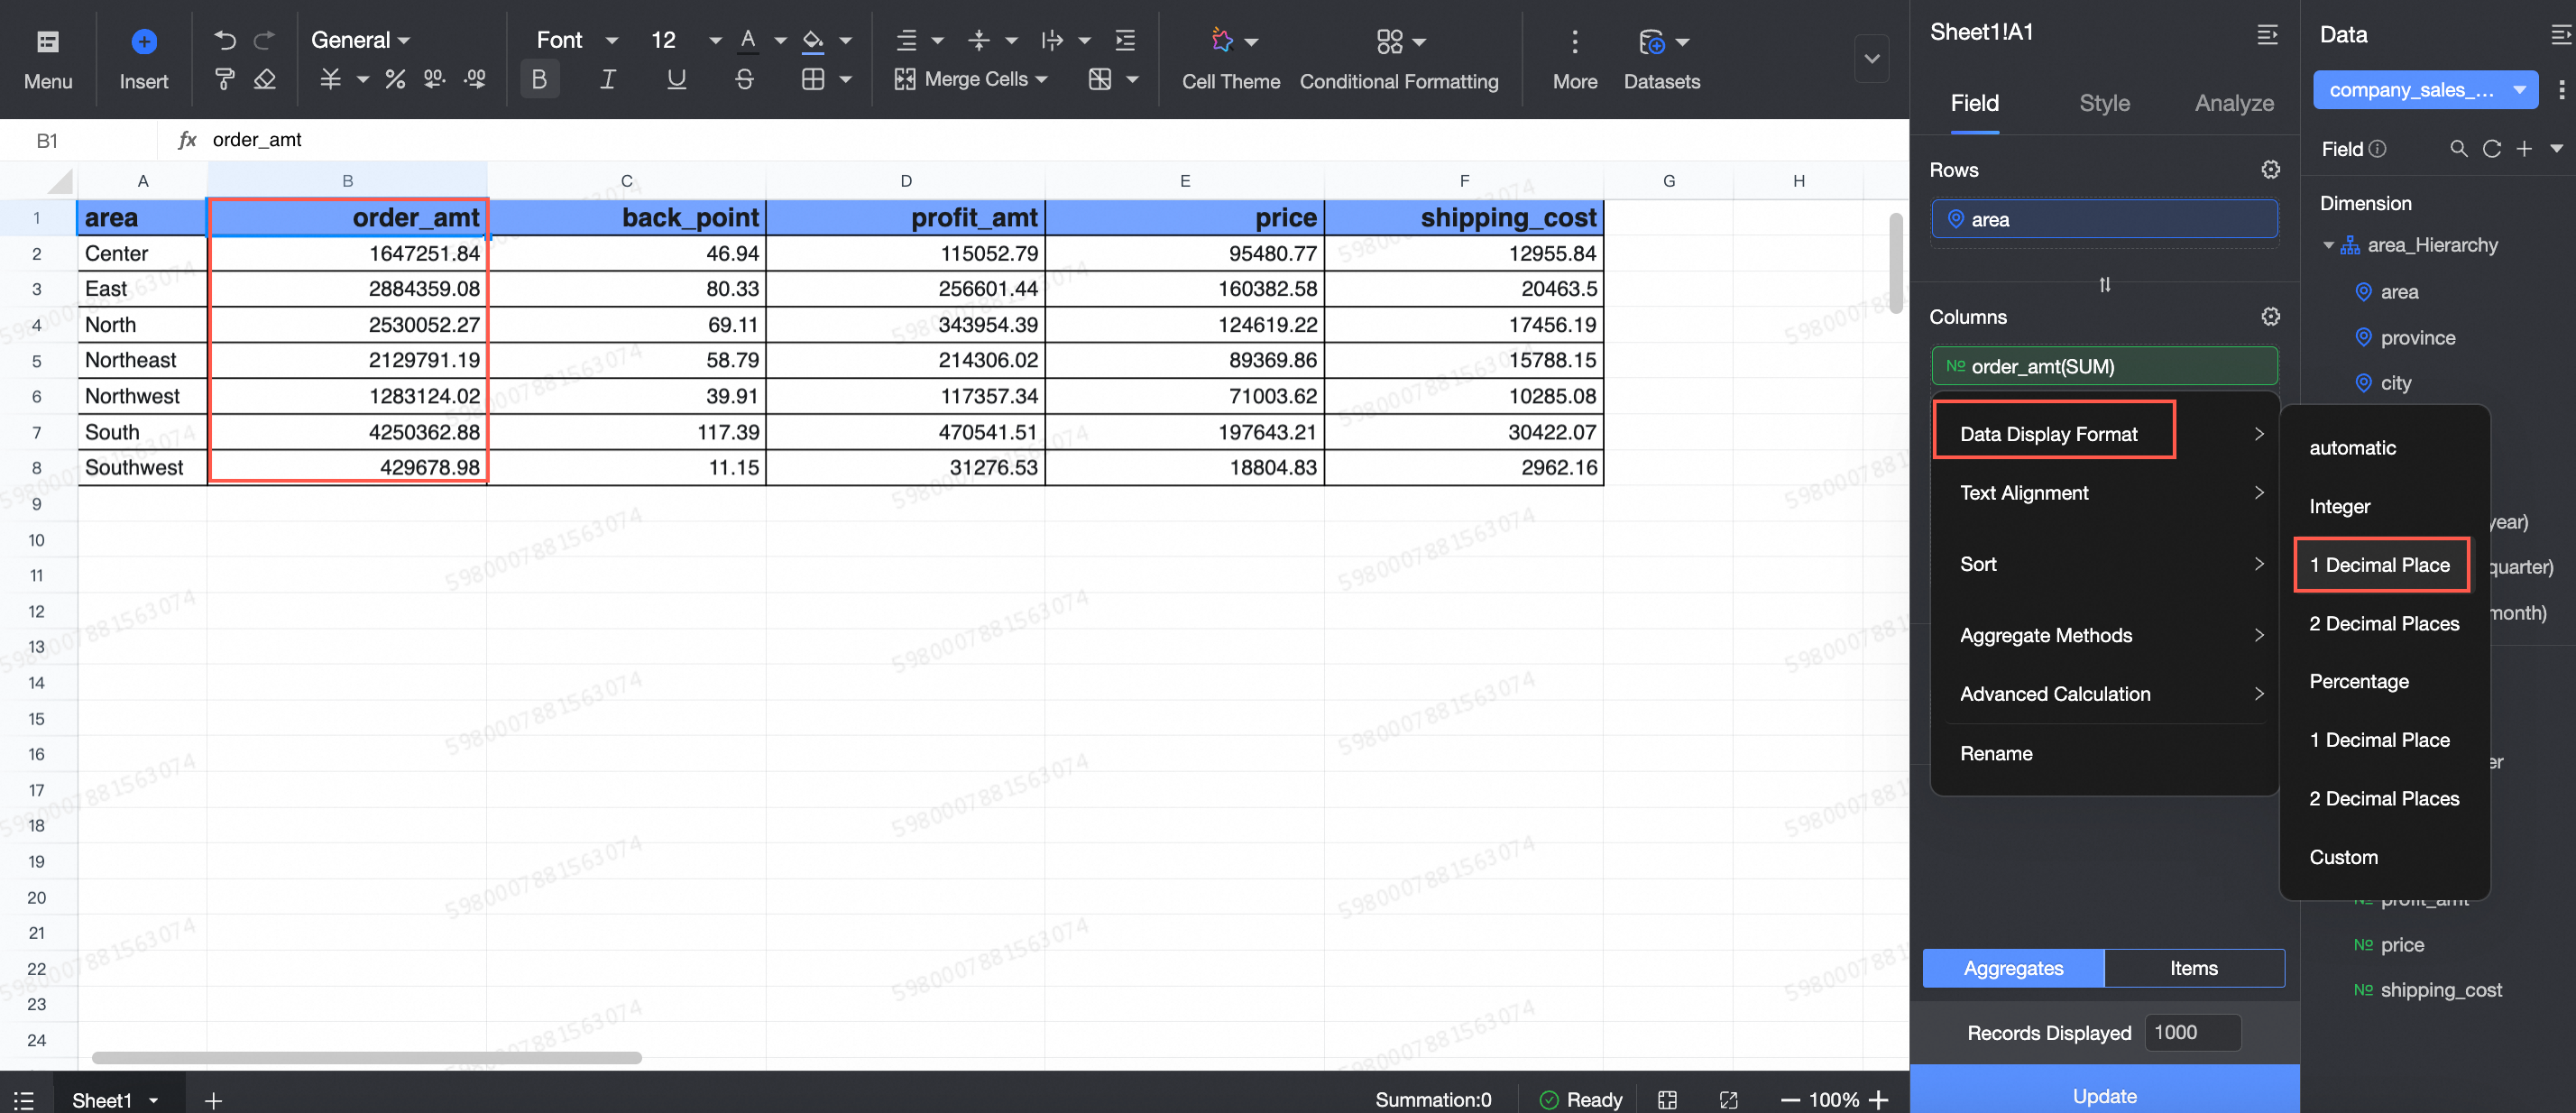The width and height of the screenshot is (2576, 1113).
Task: Toggle bold formatting
Action: (x=539, y=79)
